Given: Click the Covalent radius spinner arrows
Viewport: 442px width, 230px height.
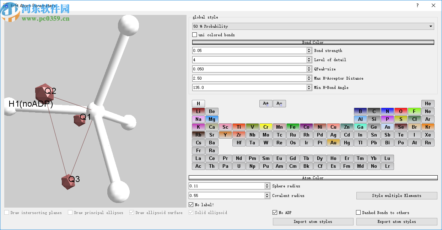Looking at the screenshot, I should pyautogui.click(x=267, y=196).
